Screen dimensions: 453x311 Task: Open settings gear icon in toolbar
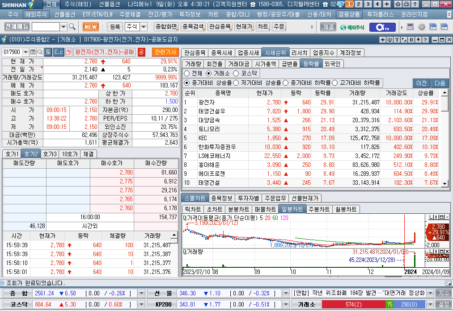pos(422,27)
